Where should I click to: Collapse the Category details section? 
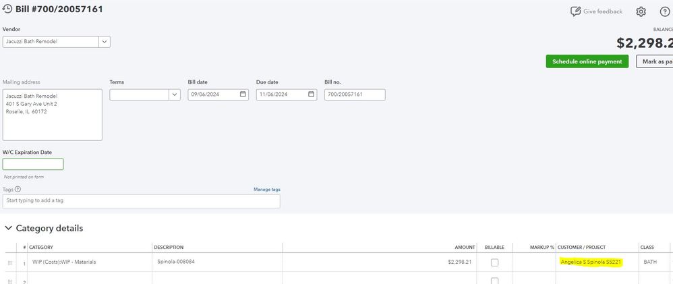(x=8, y=229)
